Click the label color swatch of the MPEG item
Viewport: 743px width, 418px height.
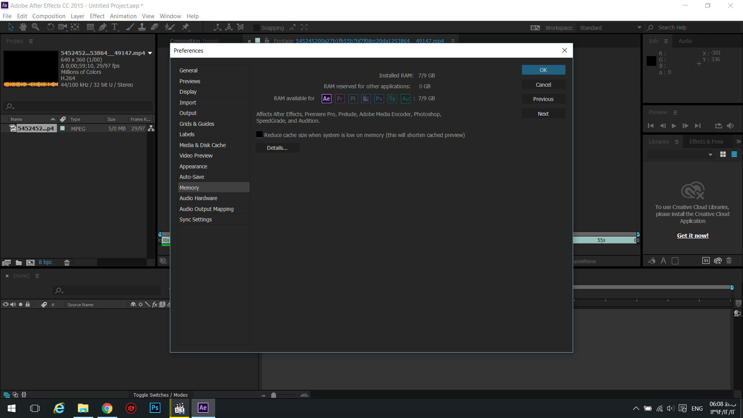[62, 128]
